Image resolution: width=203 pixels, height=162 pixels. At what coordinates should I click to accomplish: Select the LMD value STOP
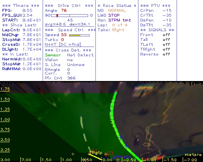tap(114, 15)
